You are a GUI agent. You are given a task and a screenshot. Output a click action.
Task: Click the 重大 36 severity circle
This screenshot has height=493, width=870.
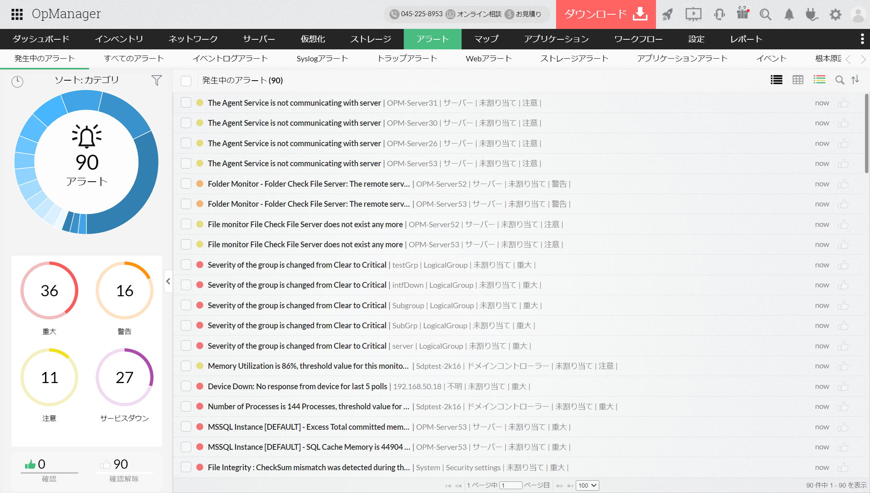[49, 290]
